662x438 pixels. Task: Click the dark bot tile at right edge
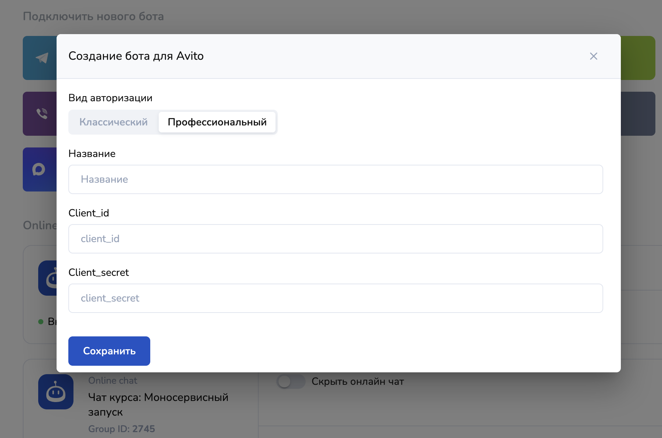pyautogui.click(x=638, y=114)
